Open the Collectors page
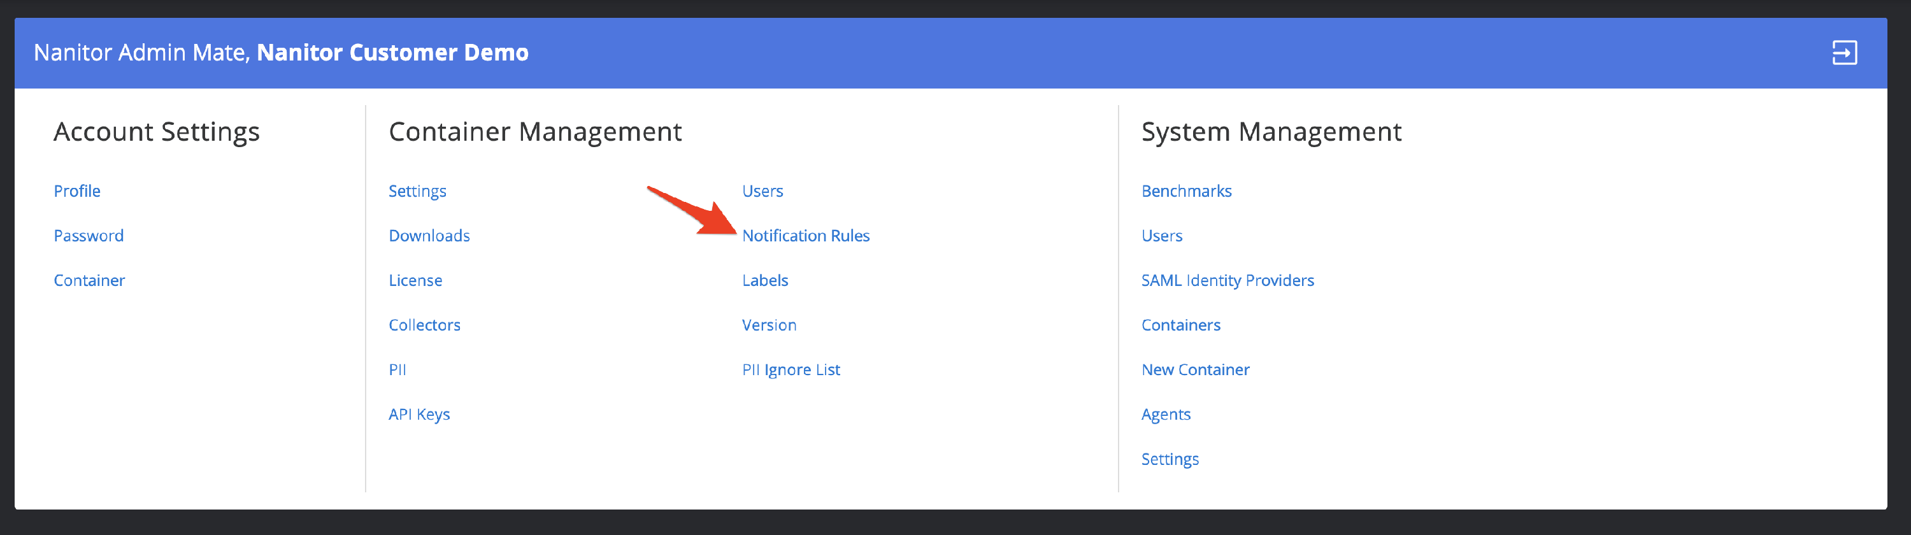 coord(424,325)
